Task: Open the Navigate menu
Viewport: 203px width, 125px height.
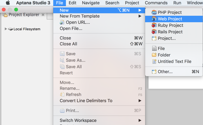Action: 91,3
